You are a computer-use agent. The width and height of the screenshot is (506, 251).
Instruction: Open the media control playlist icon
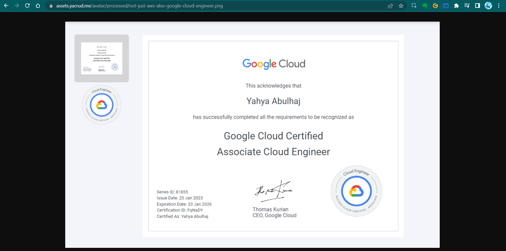point(467,6)
